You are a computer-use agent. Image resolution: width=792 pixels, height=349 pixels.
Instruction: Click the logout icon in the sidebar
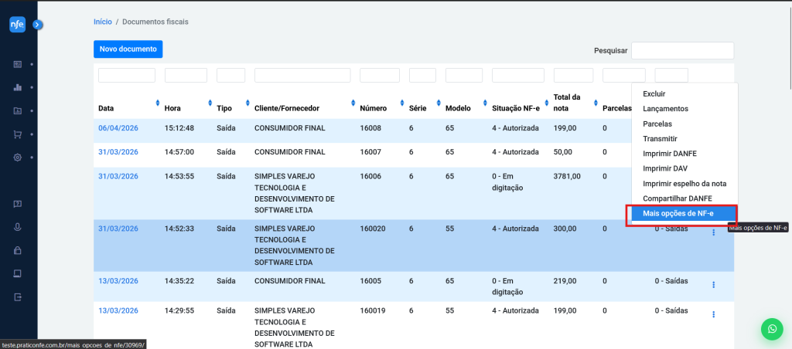click(17, 297)
